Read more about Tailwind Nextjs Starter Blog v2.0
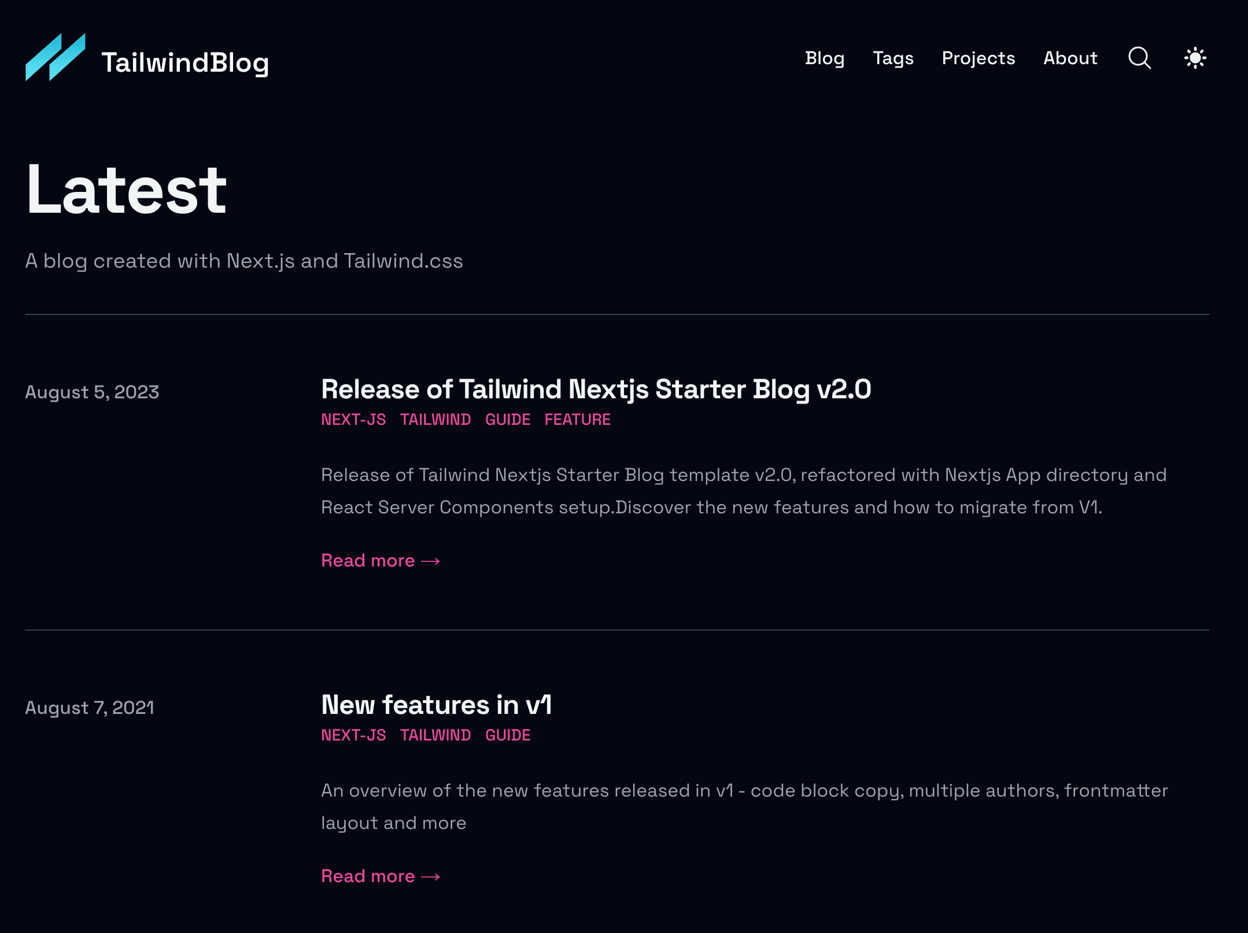Viewport: 1248px width, 933px height. 380,560
